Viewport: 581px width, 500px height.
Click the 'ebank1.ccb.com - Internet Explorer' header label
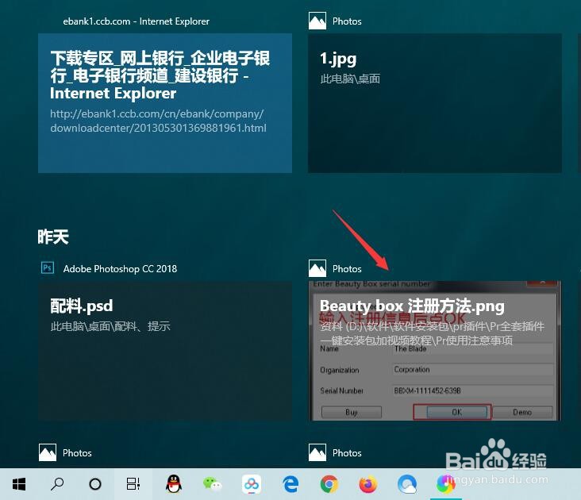[x=137, y=21]
